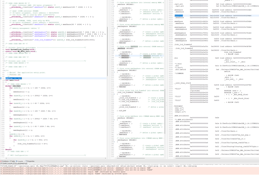Collapse the folded comment at line 74
Viewport: 259px width, 176px height.
5,61
